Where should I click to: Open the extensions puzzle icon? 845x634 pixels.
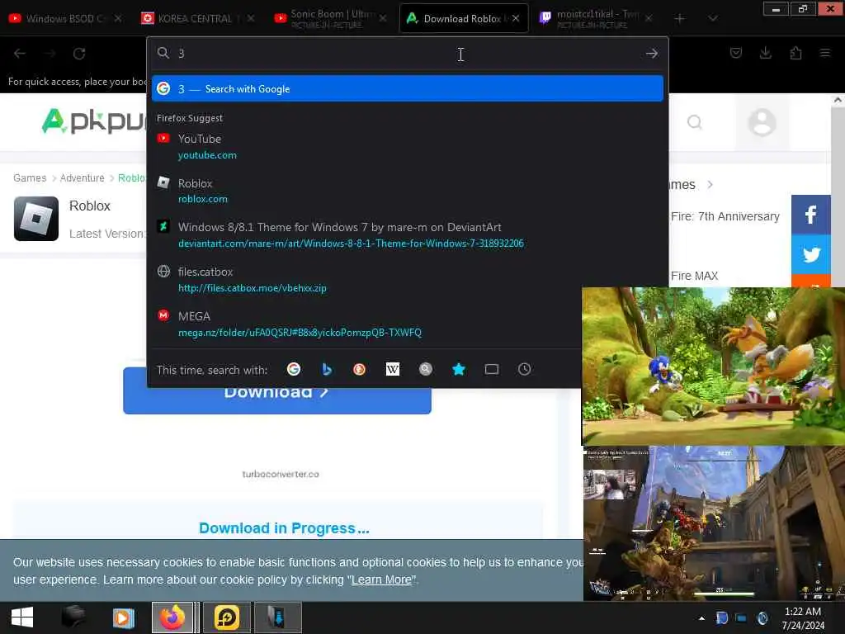click(x=795, y=53)
